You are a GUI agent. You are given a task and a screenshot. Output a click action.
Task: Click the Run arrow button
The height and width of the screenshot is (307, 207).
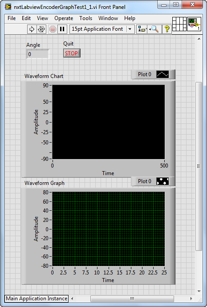pos(32,29)
